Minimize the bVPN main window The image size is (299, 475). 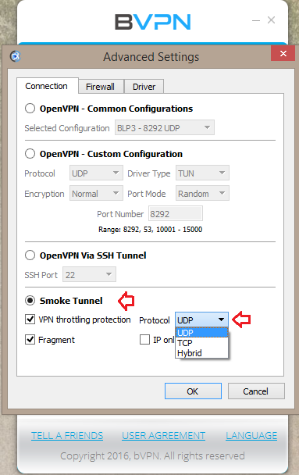pyautogui.click(x=256, y=20)
